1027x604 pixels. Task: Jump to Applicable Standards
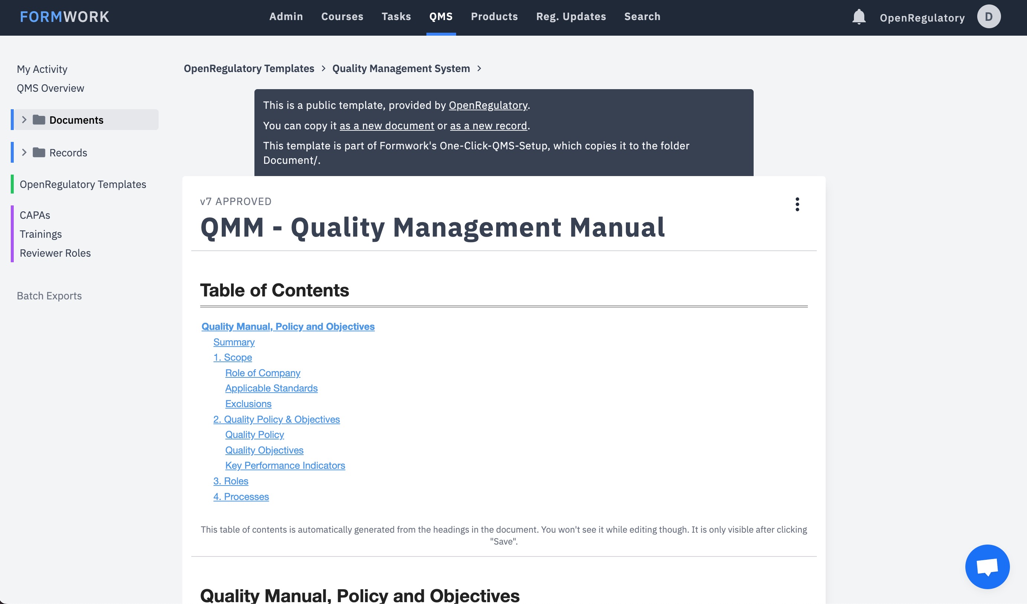tap(272, 388)
